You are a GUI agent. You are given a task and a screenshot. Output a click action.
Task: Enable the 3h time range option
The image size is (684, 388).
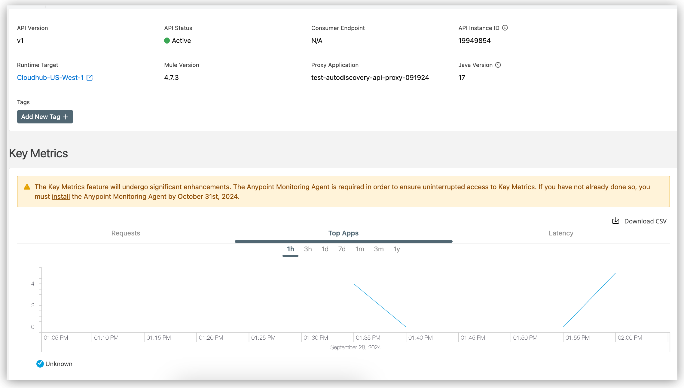(x=307, y=249)
